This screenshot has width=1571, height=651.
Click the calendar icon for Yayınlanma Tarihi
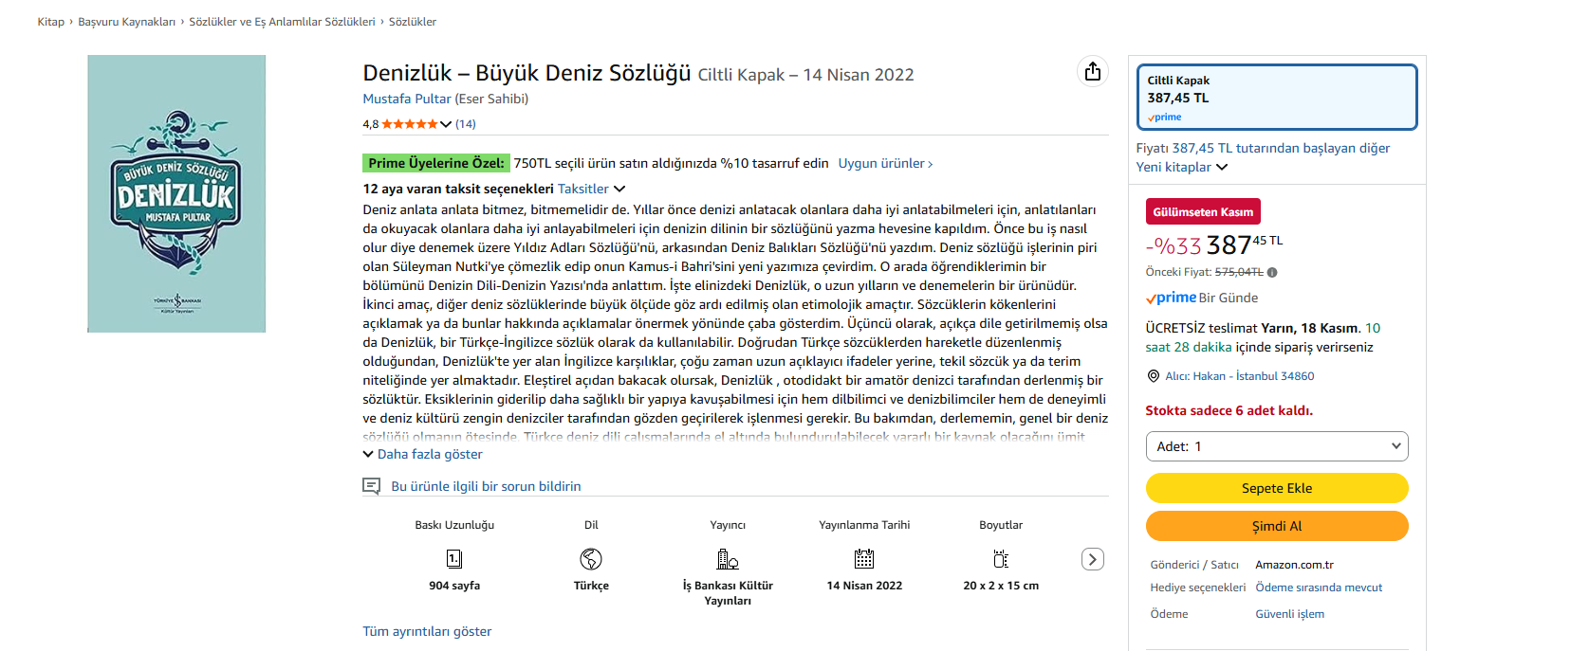coord(864,559)
